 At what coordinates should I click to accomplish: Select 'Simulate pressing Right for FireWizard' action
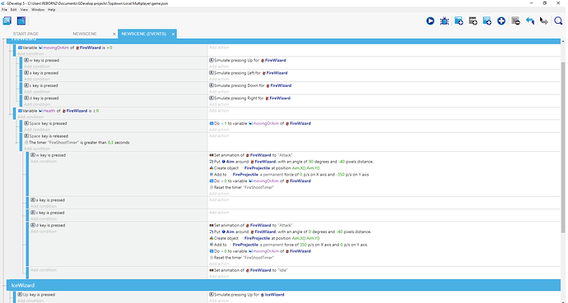250,99
